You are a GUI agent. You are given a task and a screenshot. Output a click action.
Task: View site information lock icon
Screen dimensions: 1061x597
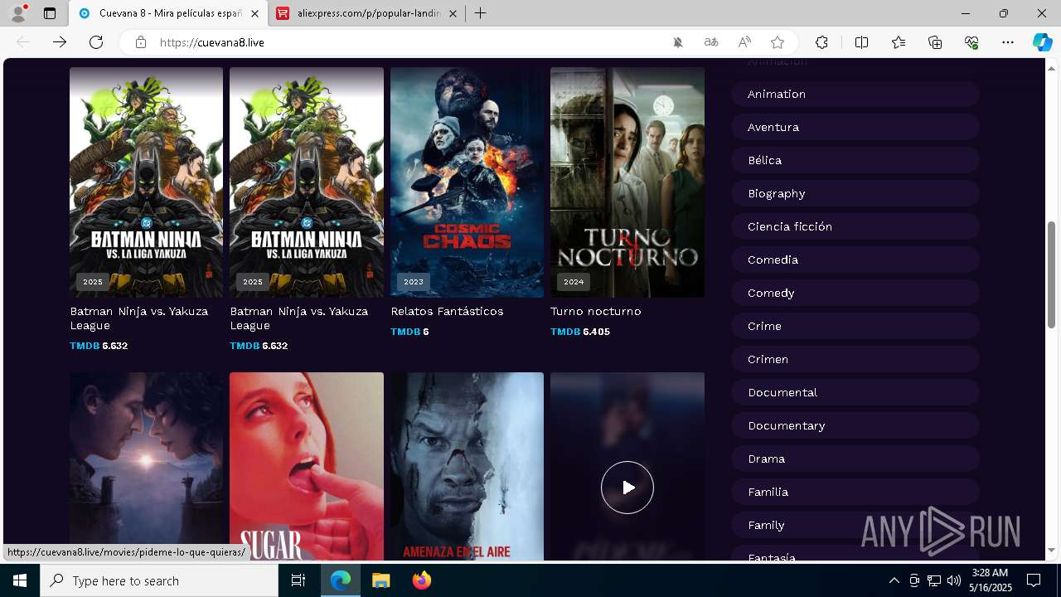(141, 42)
